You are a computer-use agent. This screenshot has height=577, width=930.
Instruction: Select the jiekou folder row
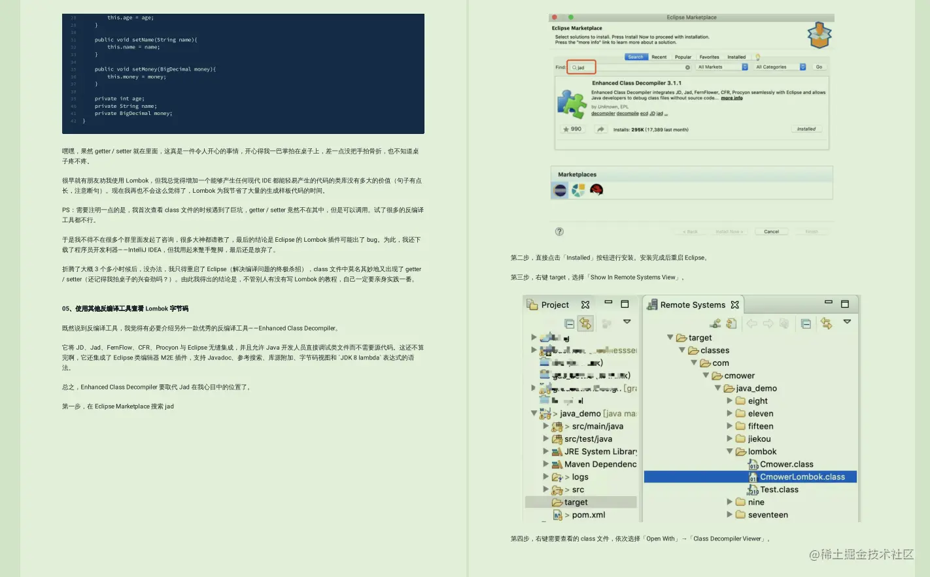753,439
